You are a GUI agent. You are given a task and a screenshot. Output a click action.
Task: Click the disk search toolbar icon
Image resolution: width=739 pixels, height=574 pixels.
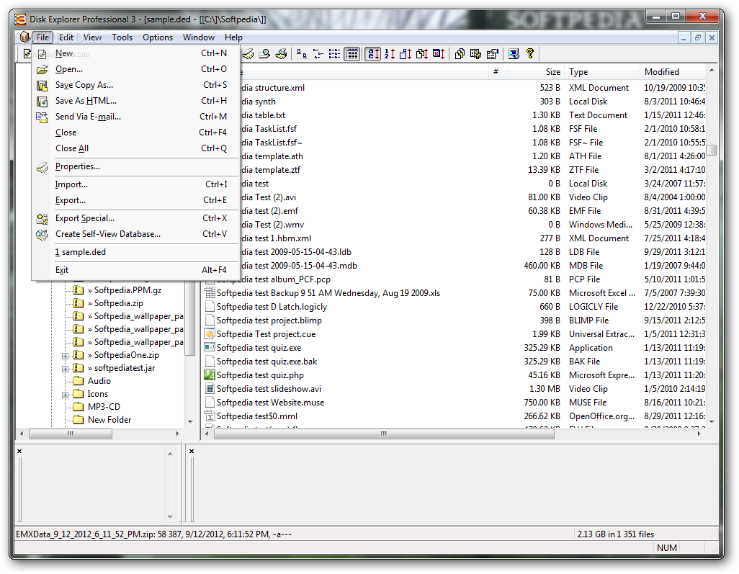coord(264,54)
